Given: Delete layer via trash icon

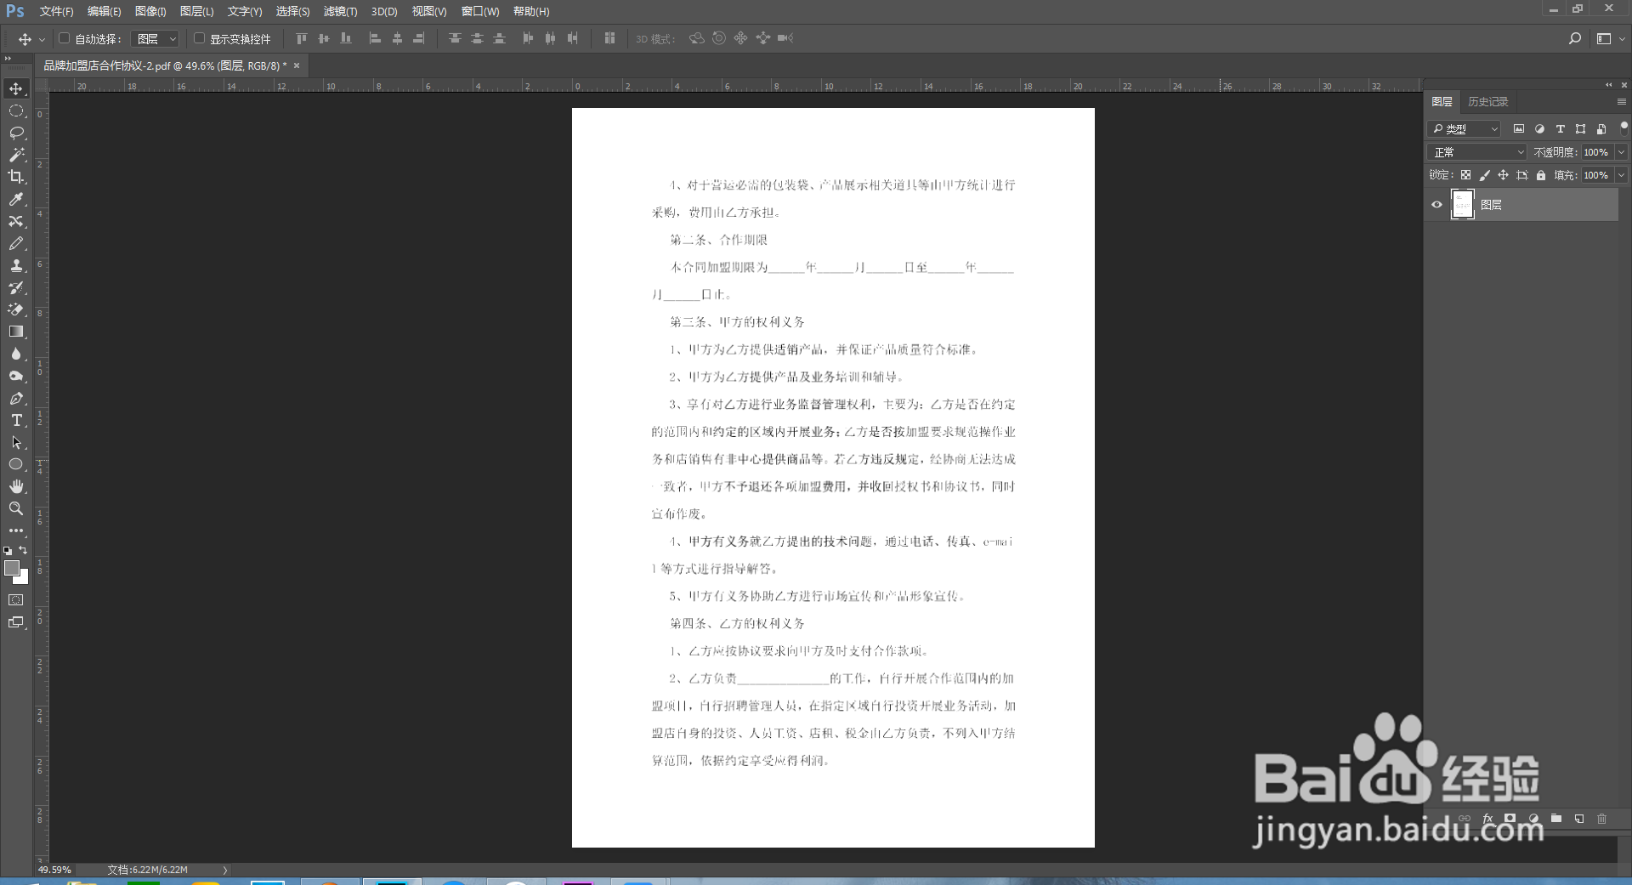Looking at the screenshot, I should (x=1601, y=819).
